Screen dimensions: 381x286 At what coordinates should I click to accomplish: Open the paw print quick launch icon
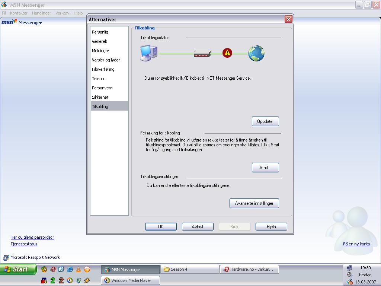(x=79, y=280)
